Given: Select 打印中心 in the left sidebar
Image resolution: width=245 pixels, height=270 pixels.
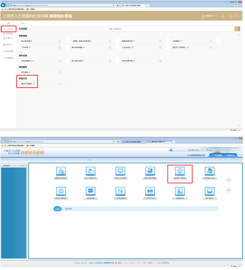Looking at the screenshot, I should click(8, 45).
